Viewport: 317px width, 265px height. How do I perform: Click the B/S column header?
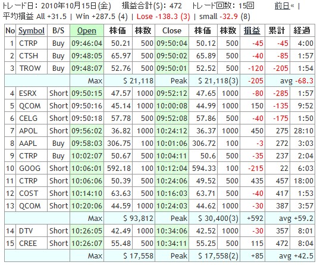(58, 31)
